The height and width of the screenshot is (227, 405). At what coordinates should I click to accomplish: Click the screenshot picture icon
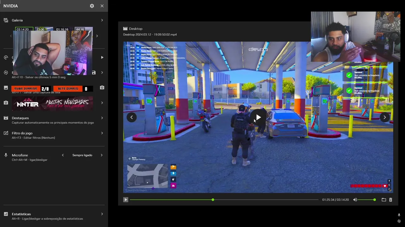pos(6,88)
